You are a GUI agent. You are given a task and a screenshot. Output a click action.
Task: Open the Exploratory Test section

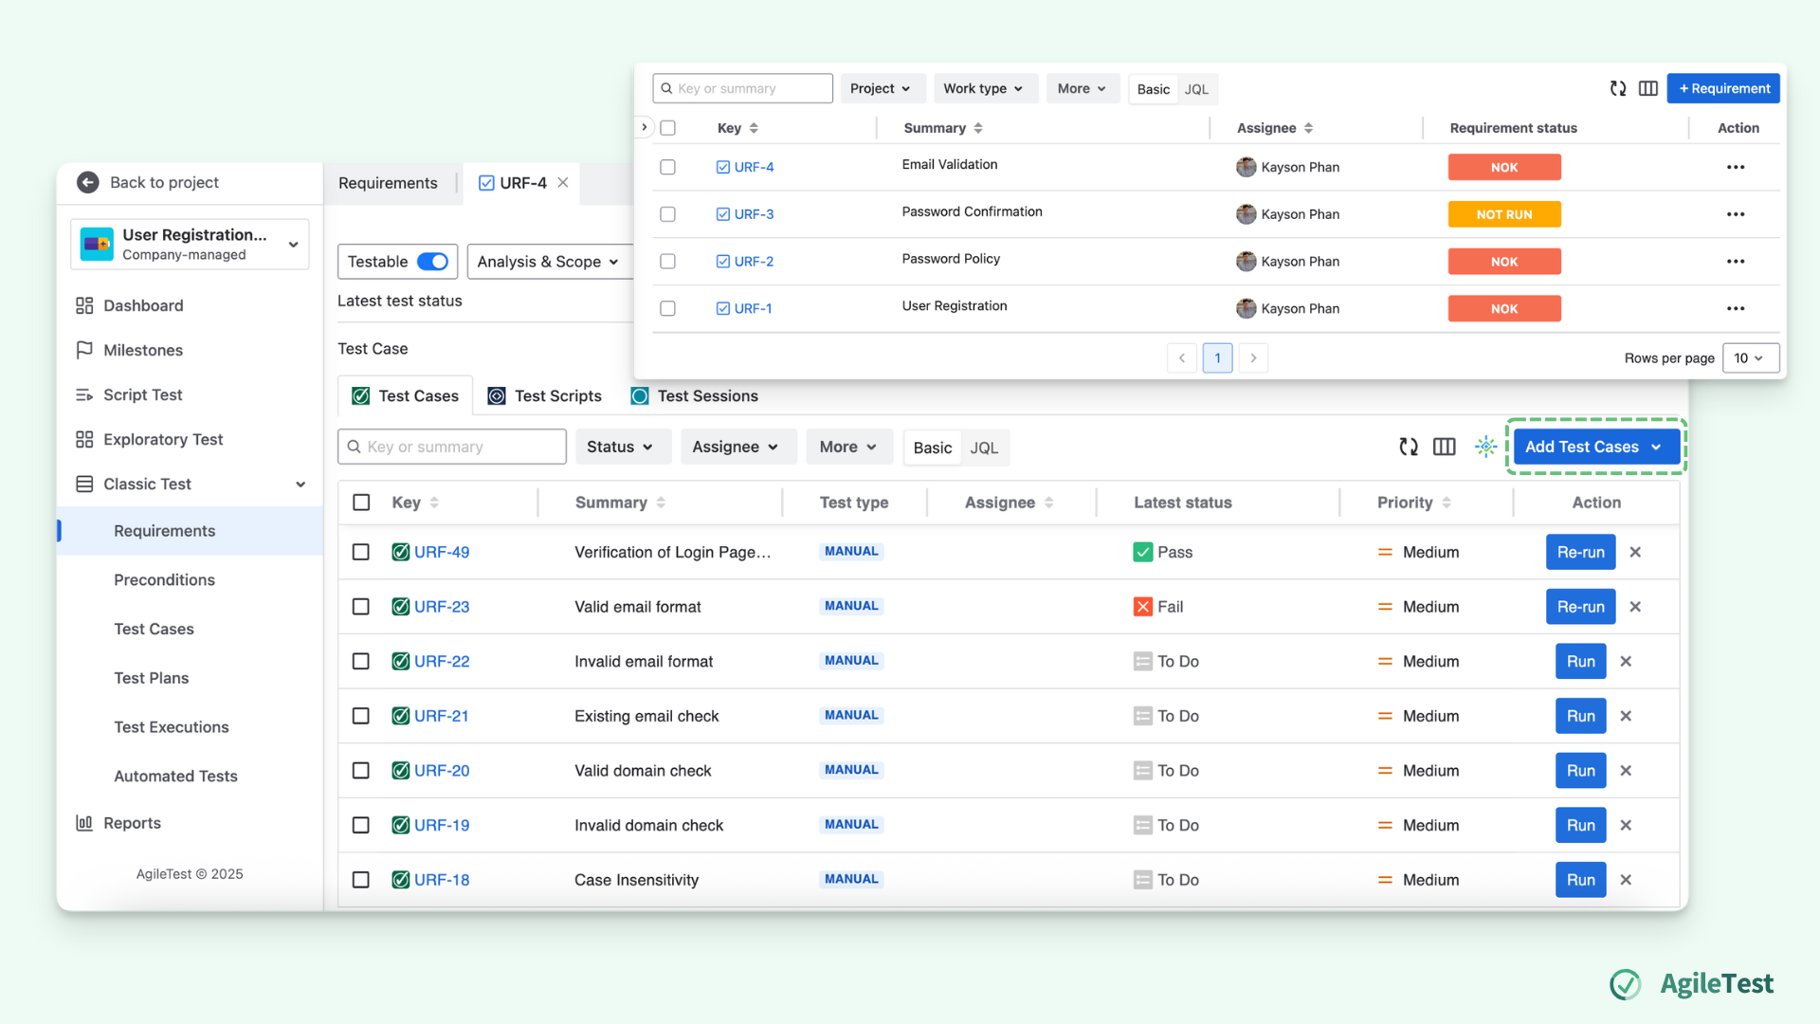161,439
